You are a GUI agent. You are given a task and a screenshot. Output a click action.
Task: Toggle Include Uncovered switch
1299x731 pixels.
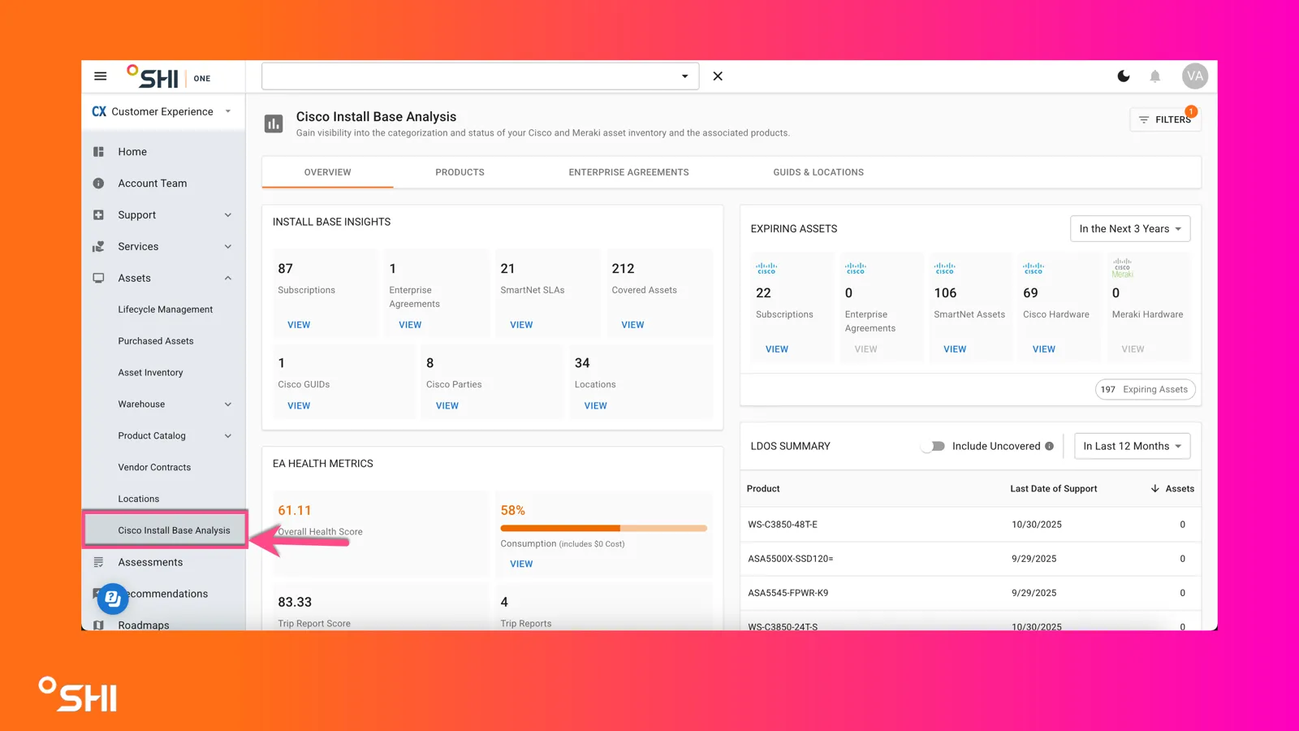pyautogui.click(x=933, y=446)
